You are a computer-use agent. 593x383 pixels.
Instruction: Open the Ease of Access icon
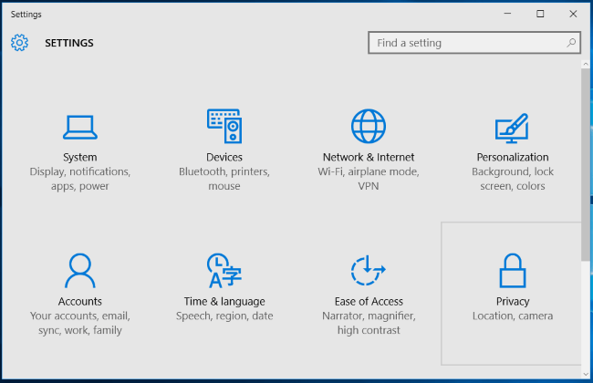369,270
